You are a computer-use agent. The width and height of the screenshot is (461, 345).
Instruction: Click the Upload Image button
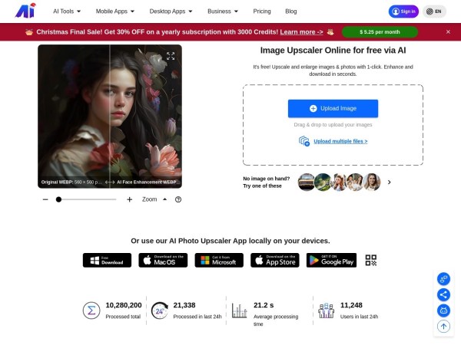333,108
